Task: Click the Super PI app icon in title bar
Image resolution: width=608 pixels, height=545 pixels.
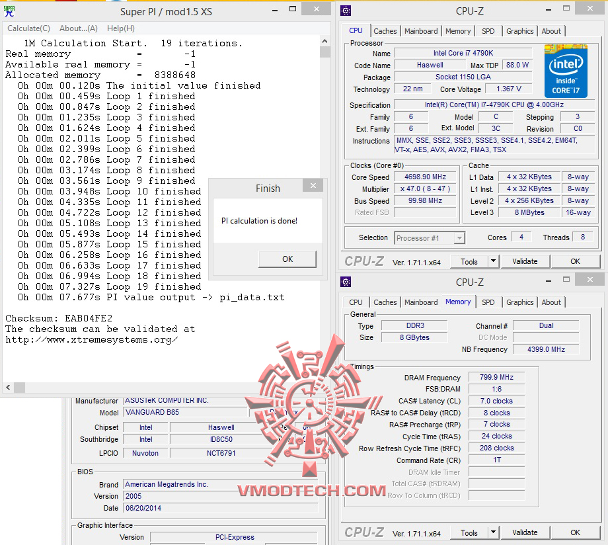Action: [x=9, y=11]
